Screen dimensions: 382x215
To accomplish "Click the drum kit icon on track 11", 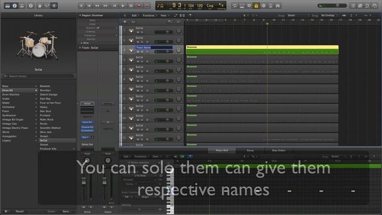I will tap(131, 128).
